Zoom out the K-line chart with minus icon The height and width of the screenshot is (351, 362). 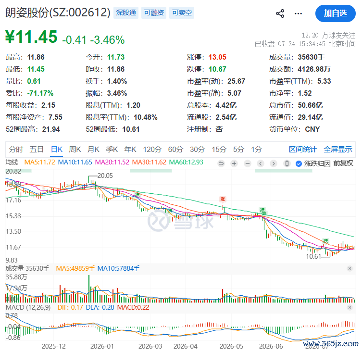[248, 164]
